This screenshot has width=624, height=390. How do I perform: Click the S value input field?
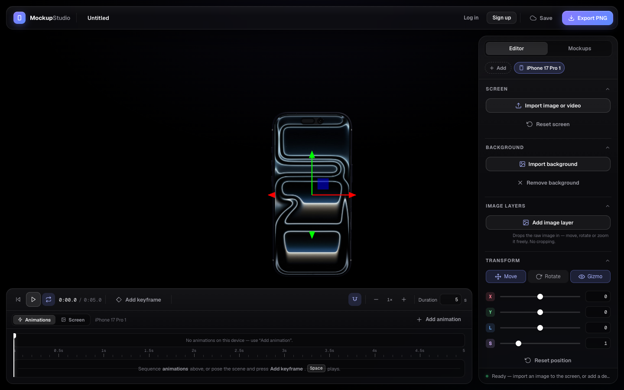pyautogui.click(x=598, y=343)
